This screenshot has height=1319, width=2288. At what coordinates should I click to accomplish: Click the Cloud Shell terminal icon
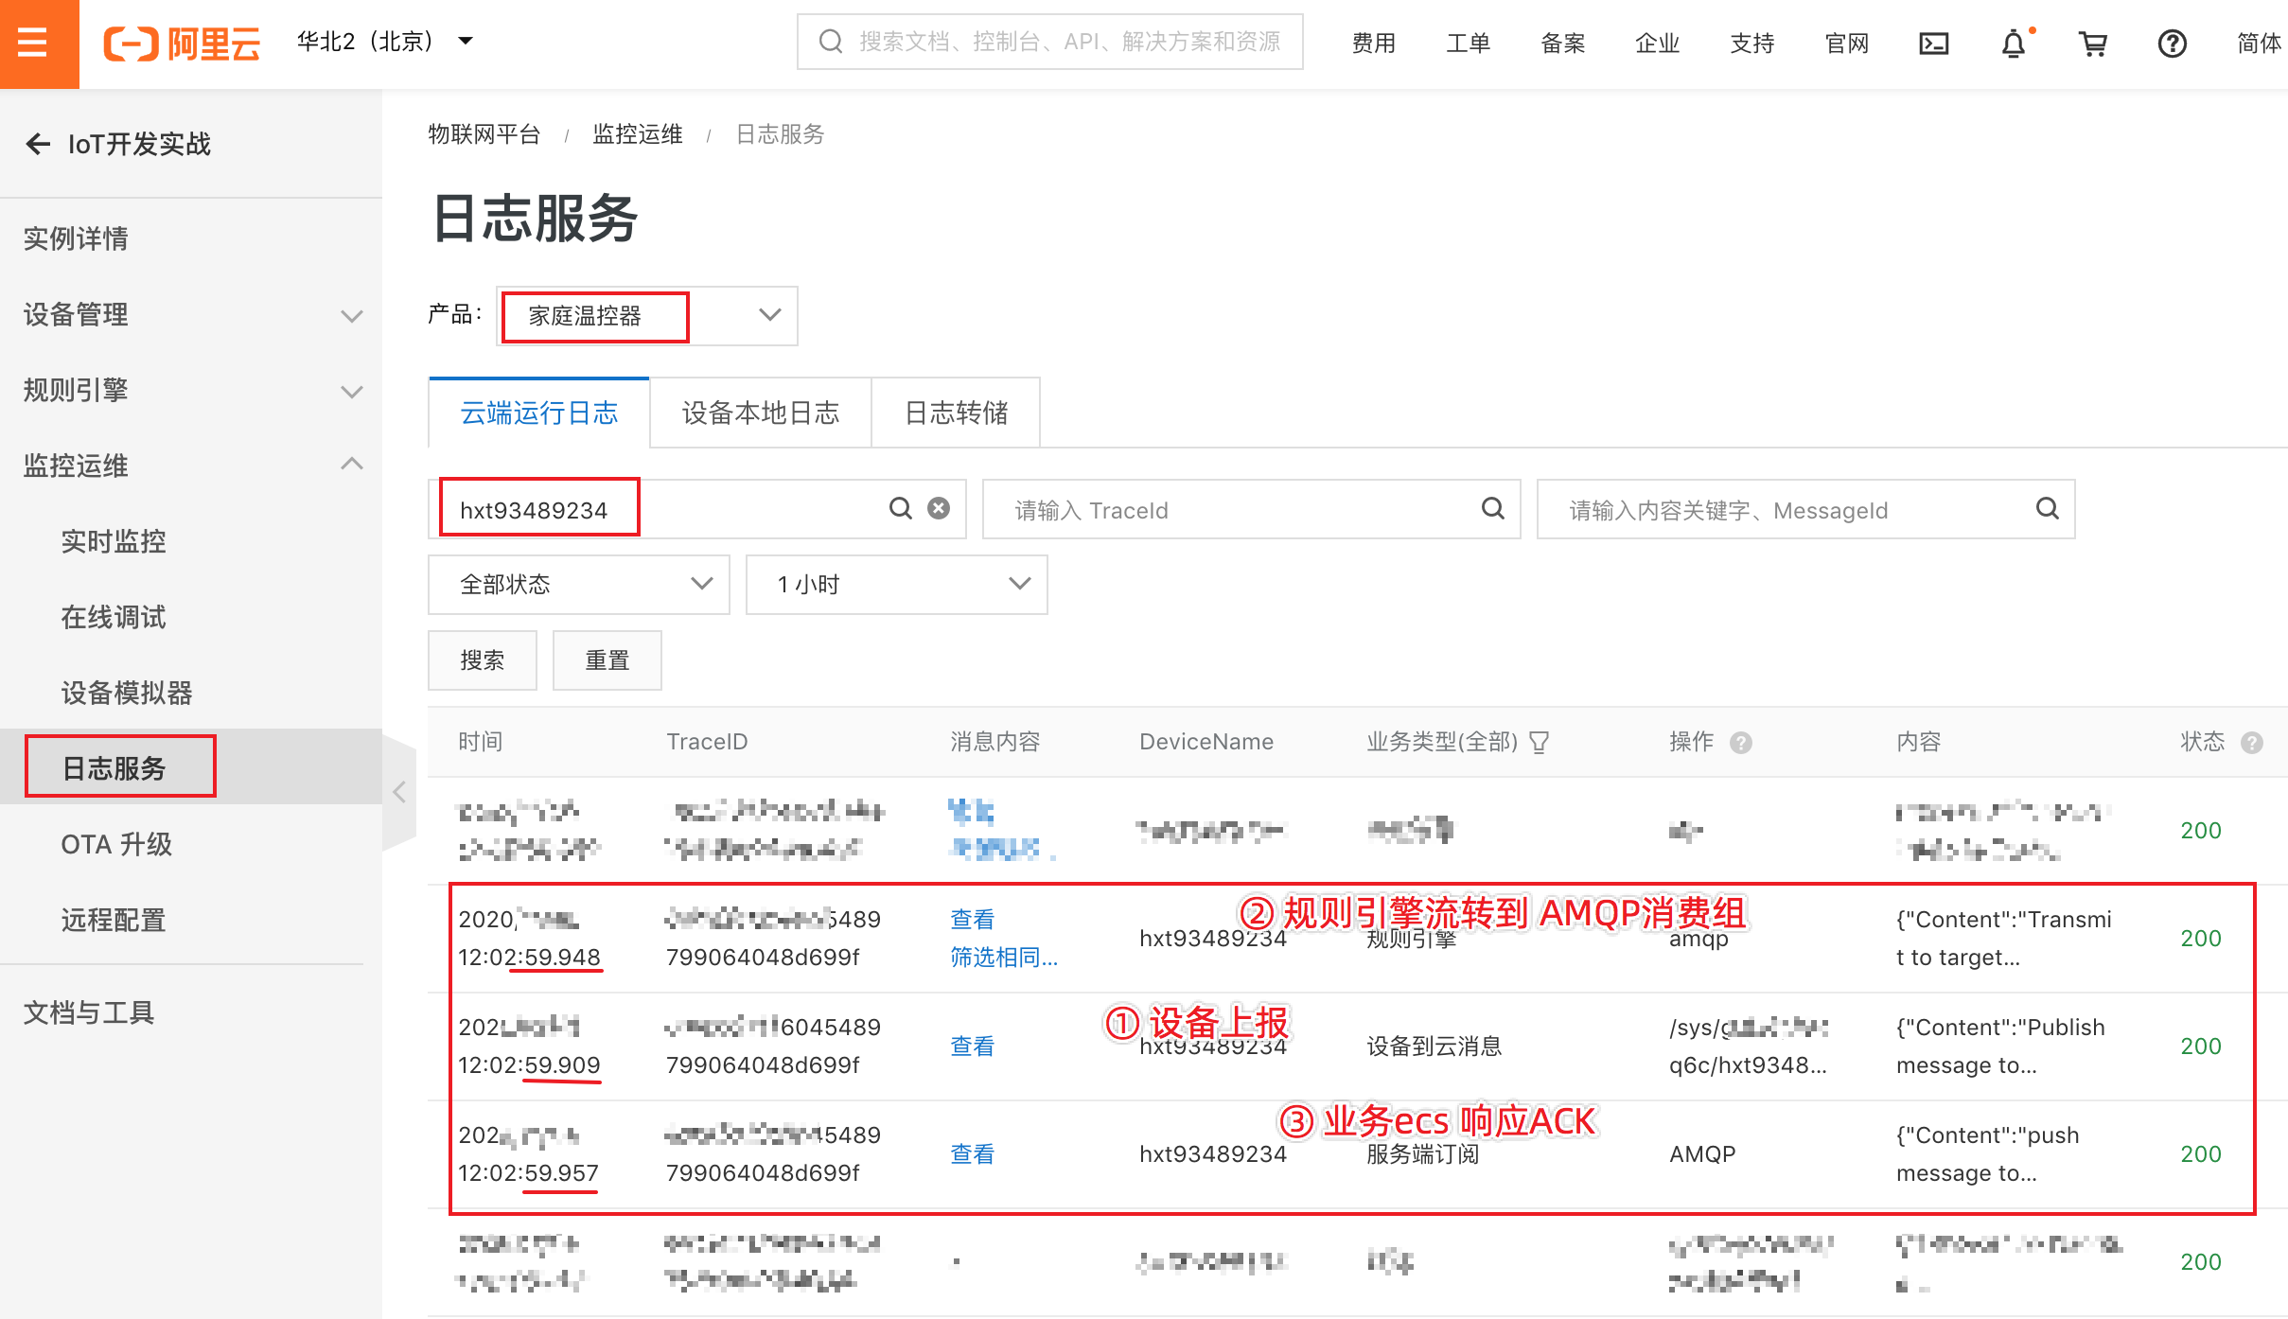[x=1933, y=44]
